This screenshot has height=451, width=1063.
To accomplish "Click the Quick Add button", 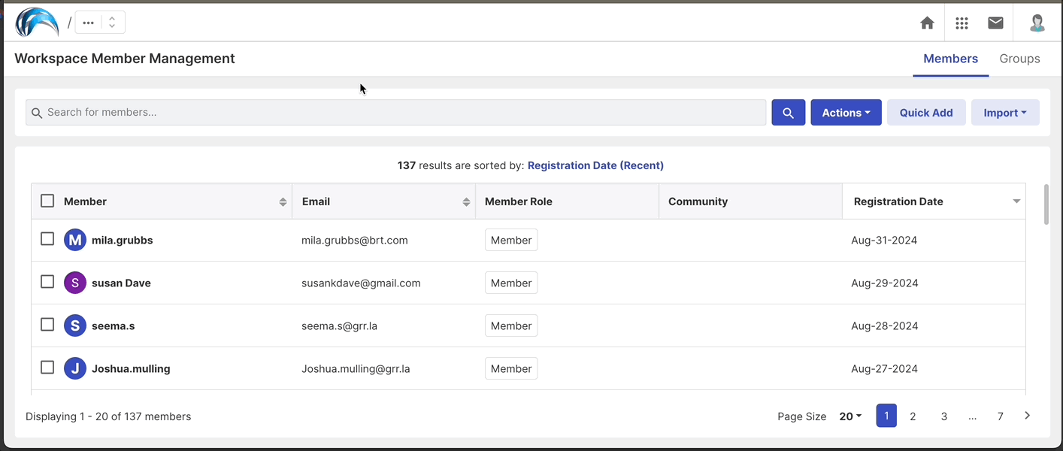I will (x=926, y=112).
